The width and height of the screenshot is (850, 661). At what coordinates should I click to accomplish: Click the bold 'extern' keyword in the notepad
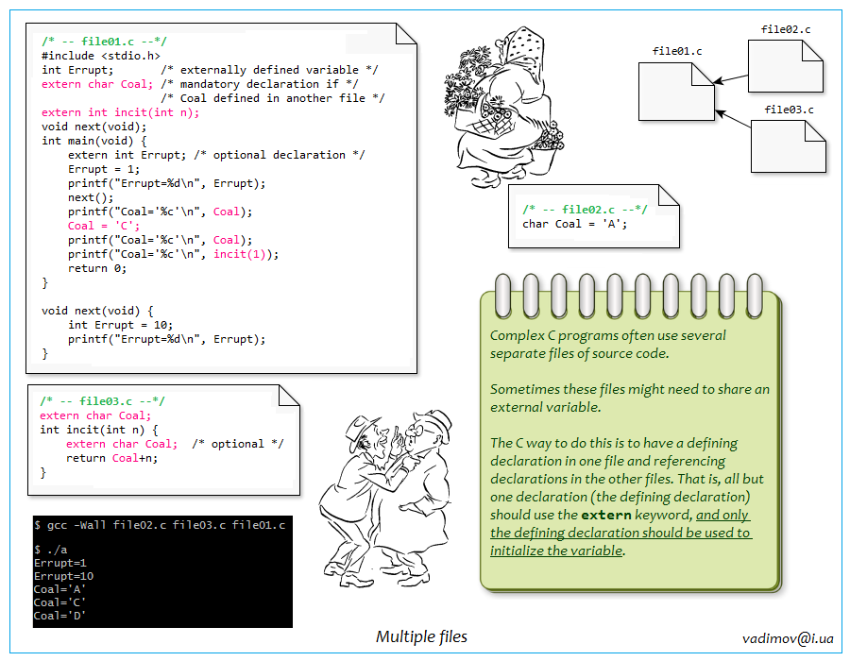pyautogui.click(x=606, y=515)
